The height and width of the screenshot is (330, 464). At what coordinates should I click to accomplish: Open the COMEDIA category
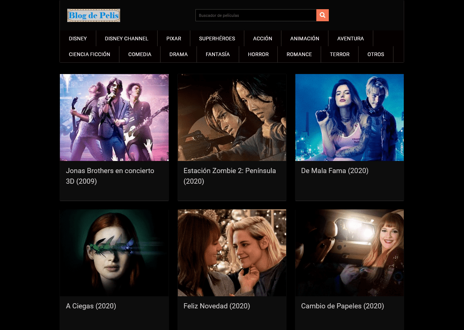pos(140,54)
